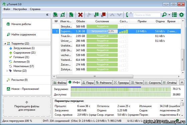Click the Поиск в Web search field

click(147, 15)
